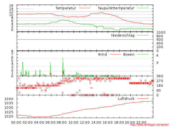This screenshot has height=127, width=170.
Task: Click the 600 precipitation axis label
Action: [x=160, y=40]
